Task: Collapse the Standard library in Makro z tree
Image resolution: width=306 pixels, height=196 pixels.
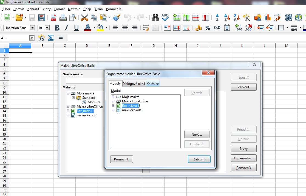Action: 73,98
